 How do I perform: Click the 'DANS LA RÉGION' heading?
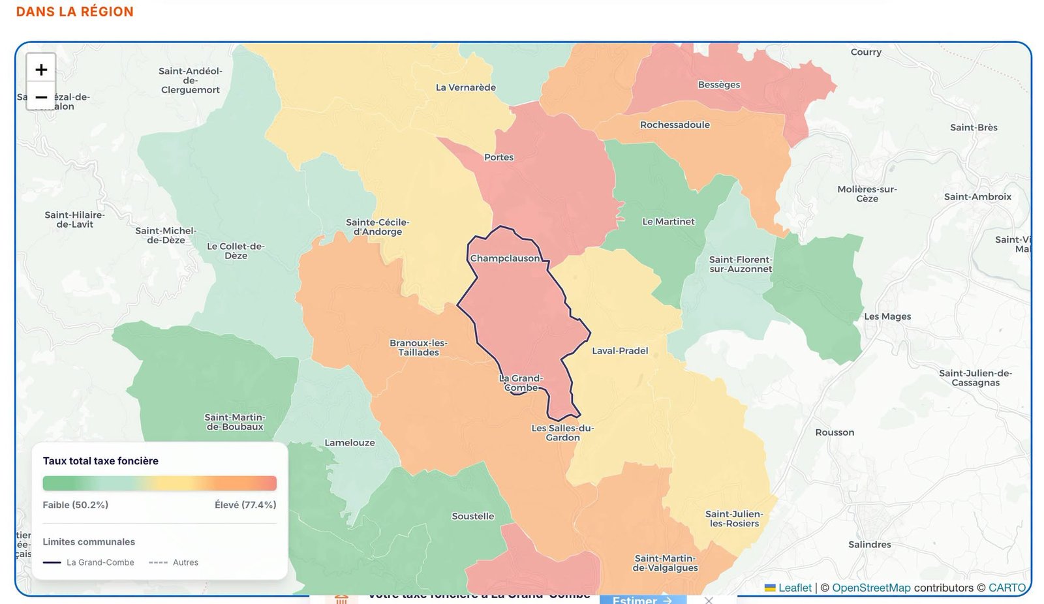[74, 12]
